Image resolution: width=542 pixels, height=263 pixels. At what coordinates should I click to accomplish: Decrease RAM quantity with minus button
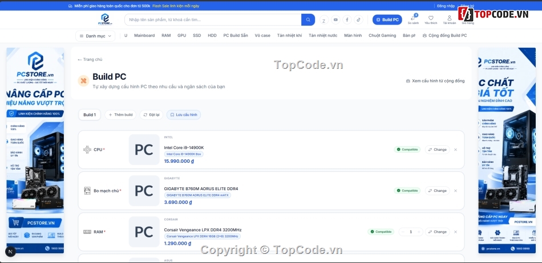[403, 232]
